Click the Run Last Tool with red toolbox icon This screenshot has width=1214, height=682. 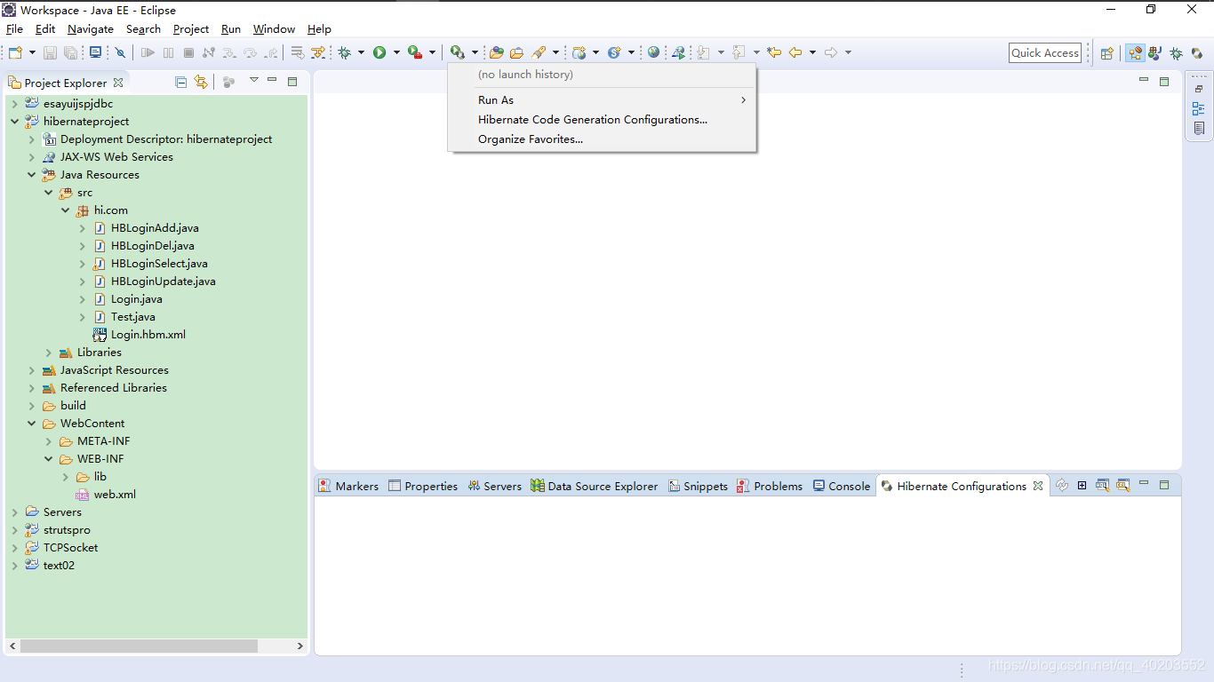point(415,53)
